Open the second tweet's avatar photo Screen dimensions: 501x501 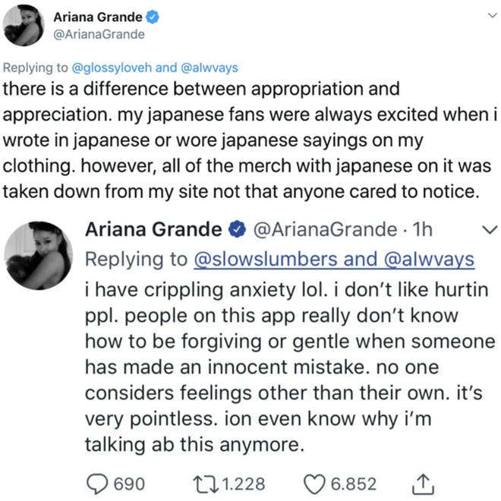[x=39, y=256]
